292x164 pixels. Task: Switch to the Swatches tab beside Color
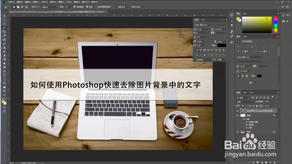245,14
